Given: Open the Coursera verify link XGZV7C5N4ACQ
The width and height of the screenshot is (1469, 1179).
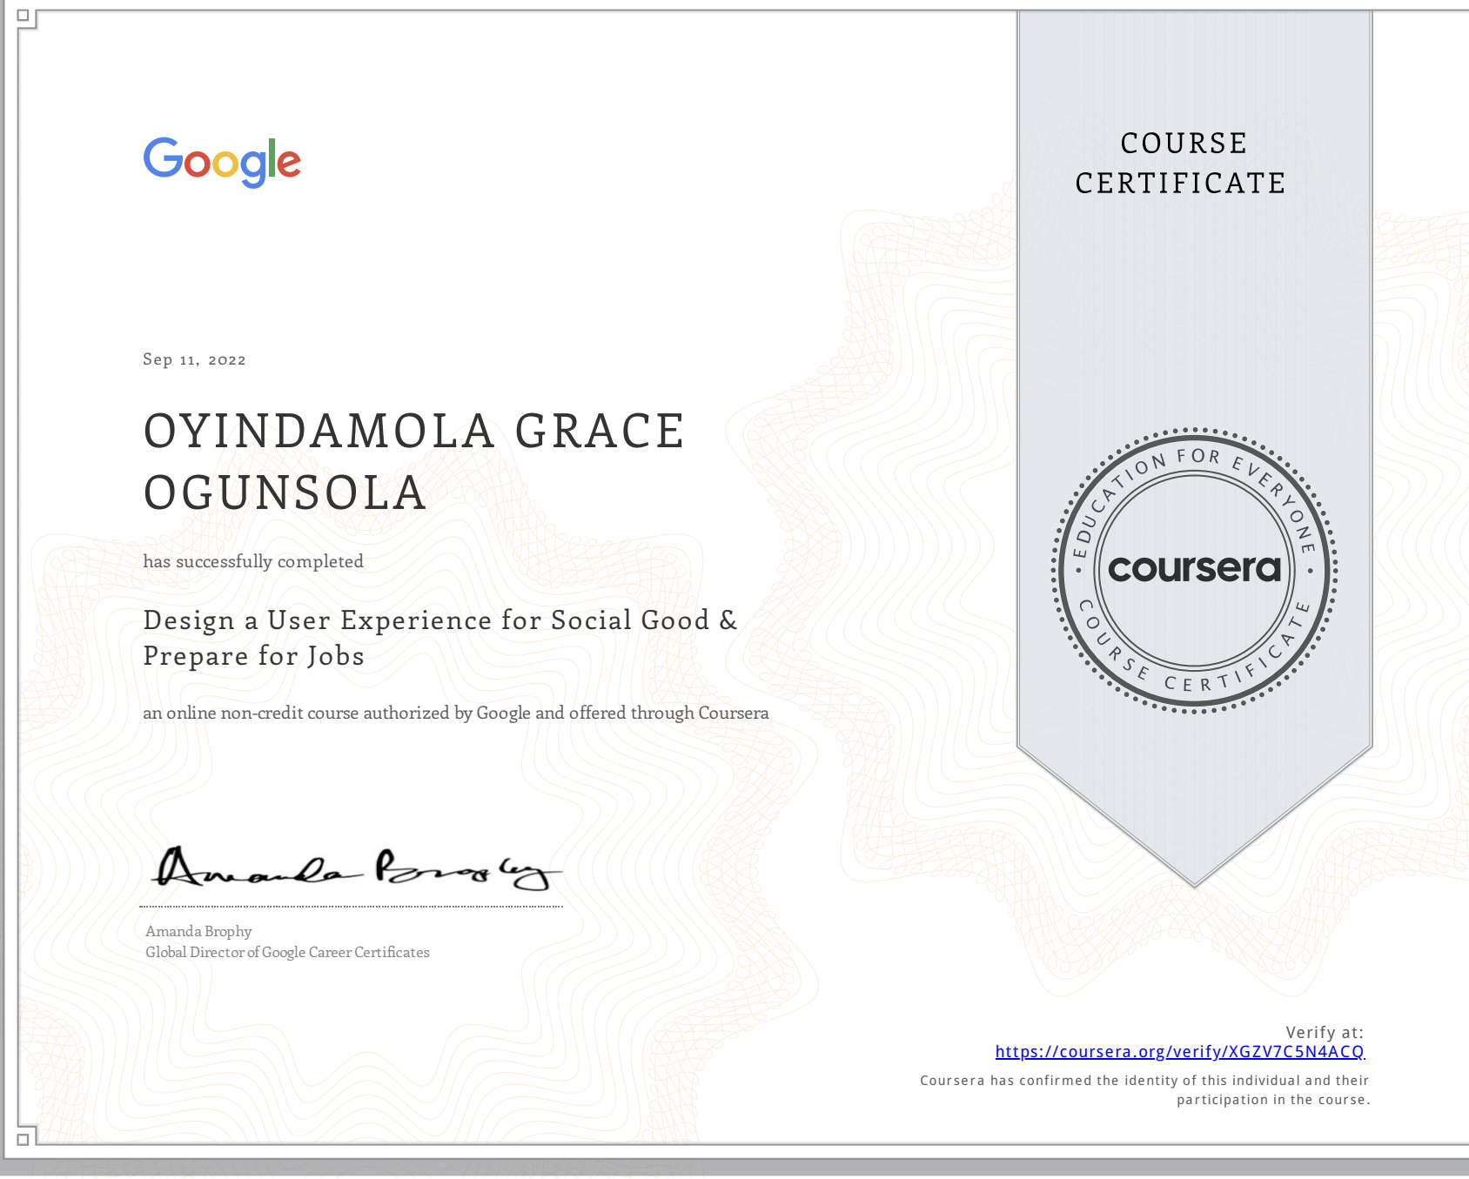Looking at the screenshot, I should point(1180,1052).
